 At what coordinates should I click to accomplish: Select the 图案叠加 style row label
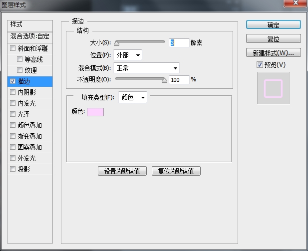(x=29, y=147)
